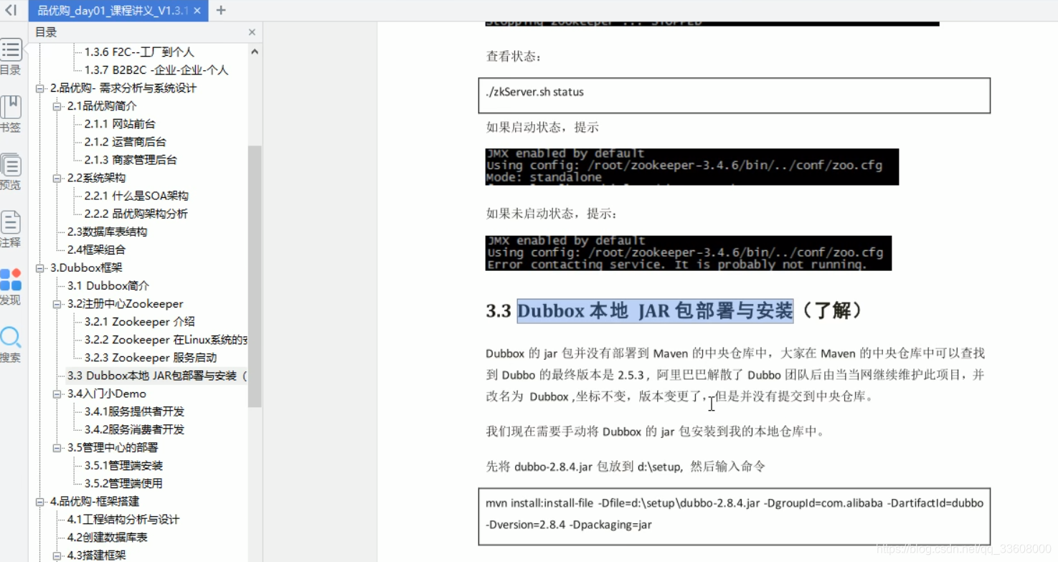
Task: Collapse the 4.3搭建框架 tree node
Action: 57,556
